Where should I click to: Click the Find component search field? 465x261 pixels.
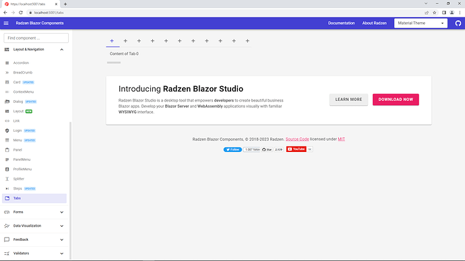(x=36, y=38)
